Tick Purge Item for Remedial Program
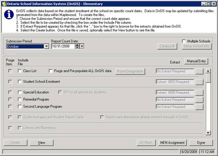 coord(10,100)
